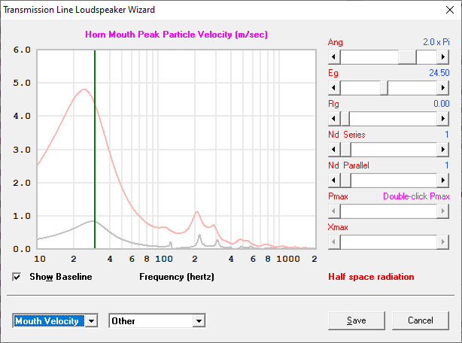The height and width of the screenshot is (343, 462).
Task: Increase Nd Parallel with its right arrow
Action: click(x=443, y=181)
